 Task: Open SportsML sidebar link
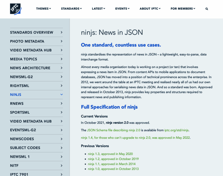pos(20,112)
